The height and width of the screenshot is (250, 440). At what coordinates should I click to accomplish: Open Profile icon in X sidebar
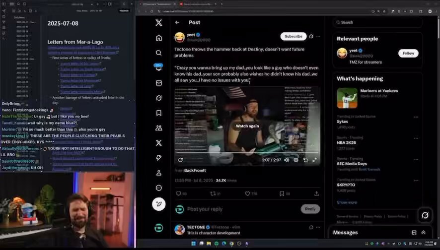point(159,173)
